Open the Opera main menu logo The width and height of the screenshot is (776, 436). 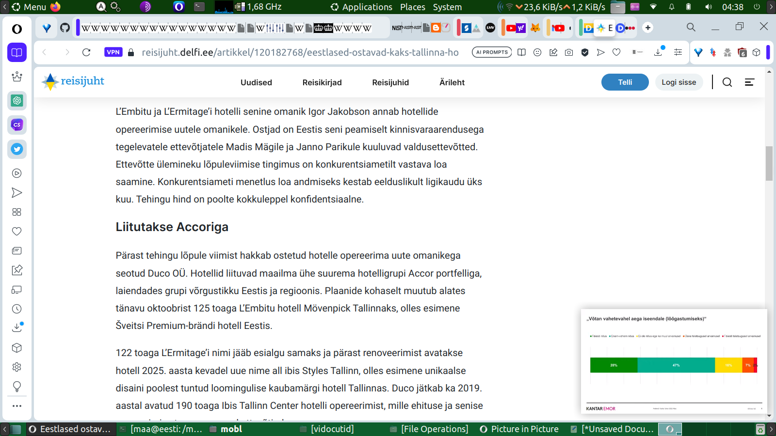coord(17,29)
